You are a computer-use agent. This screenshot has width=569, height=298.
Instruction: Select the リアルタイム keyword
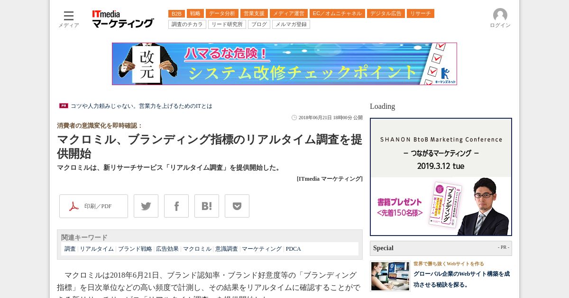[97, 249]
